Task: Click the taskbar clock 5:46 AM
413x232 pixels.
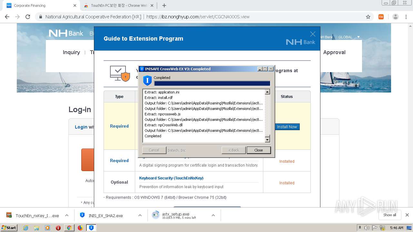Action: (397, 228)
